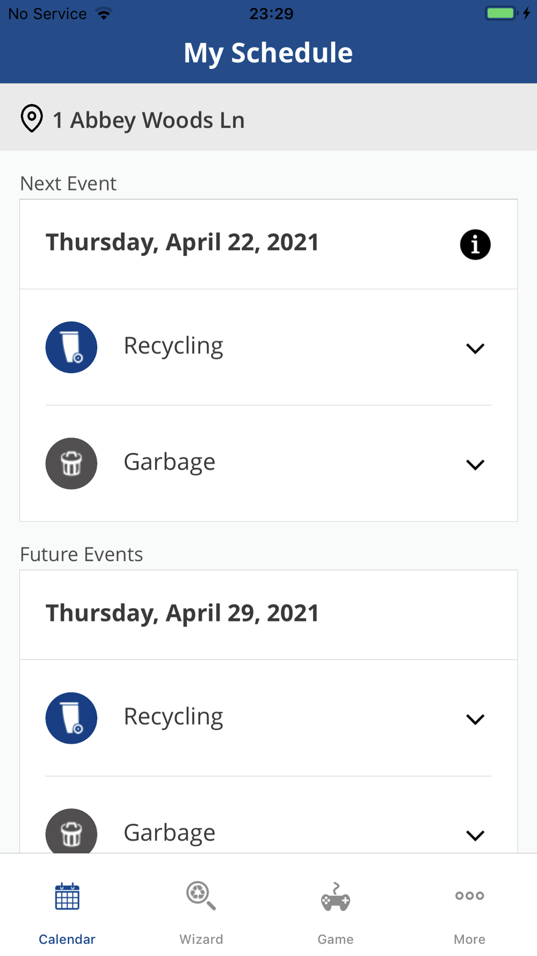Tap the battery indicator in status bar
Viewport: 537px width, 956px height.
click(x=501, y=13)
